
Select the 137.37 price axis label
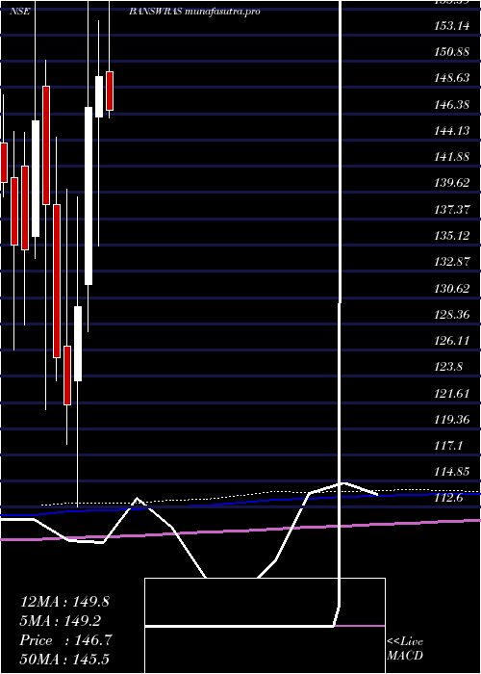click(452, 210)
